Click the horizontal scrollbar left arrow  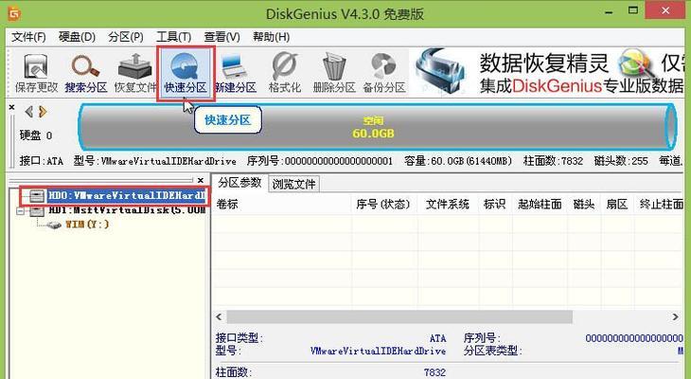point(219,316)
